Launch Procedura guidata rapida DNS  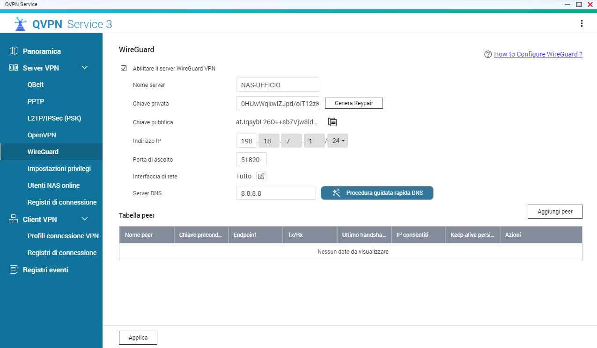tap(377, 193)
